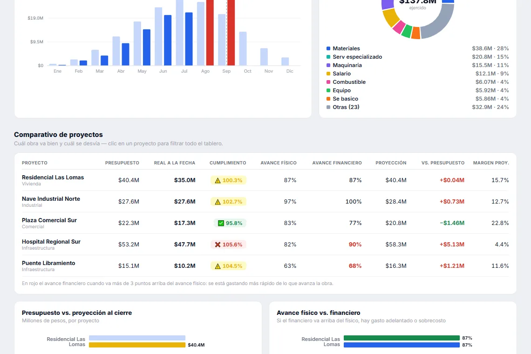Image resolution: width=531 pixels, height=354 pixels.
Task: Click the warning icon beside 104.5%
Action: click(x=218, y=266)
